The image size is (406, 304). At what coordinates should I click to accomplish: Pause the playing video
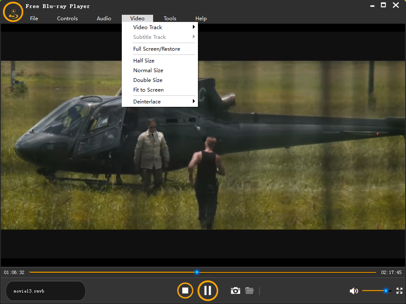coord(208,290)
